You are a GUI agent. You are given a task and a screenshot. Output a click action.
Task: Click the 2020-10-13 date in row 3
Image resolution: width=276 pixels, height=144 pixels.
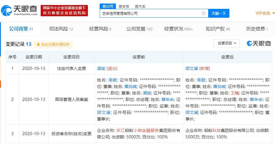pyautogui.click(x=34, y=134)
